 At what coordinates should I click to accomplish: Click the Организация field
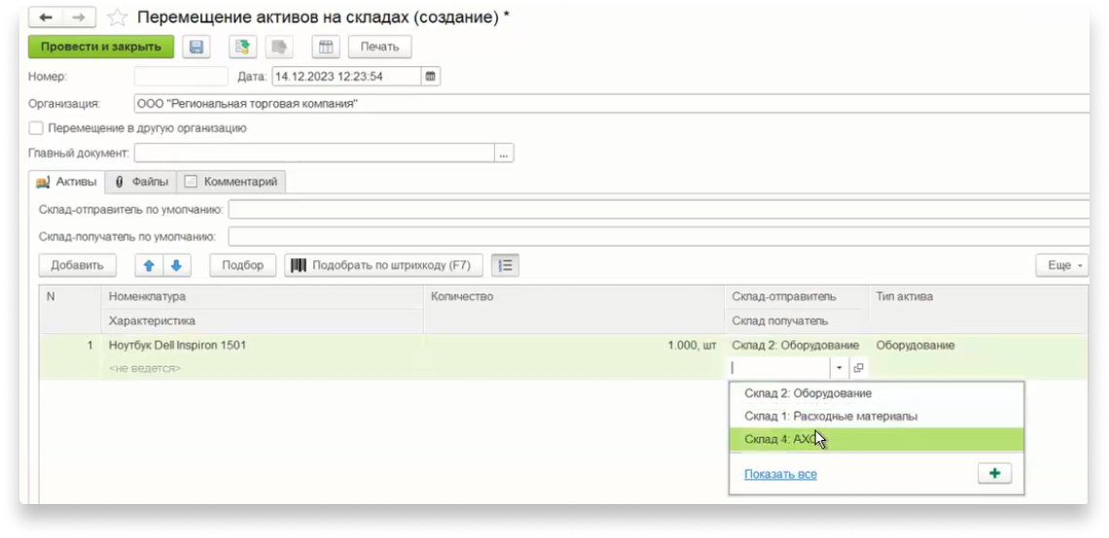pos(612,104)
